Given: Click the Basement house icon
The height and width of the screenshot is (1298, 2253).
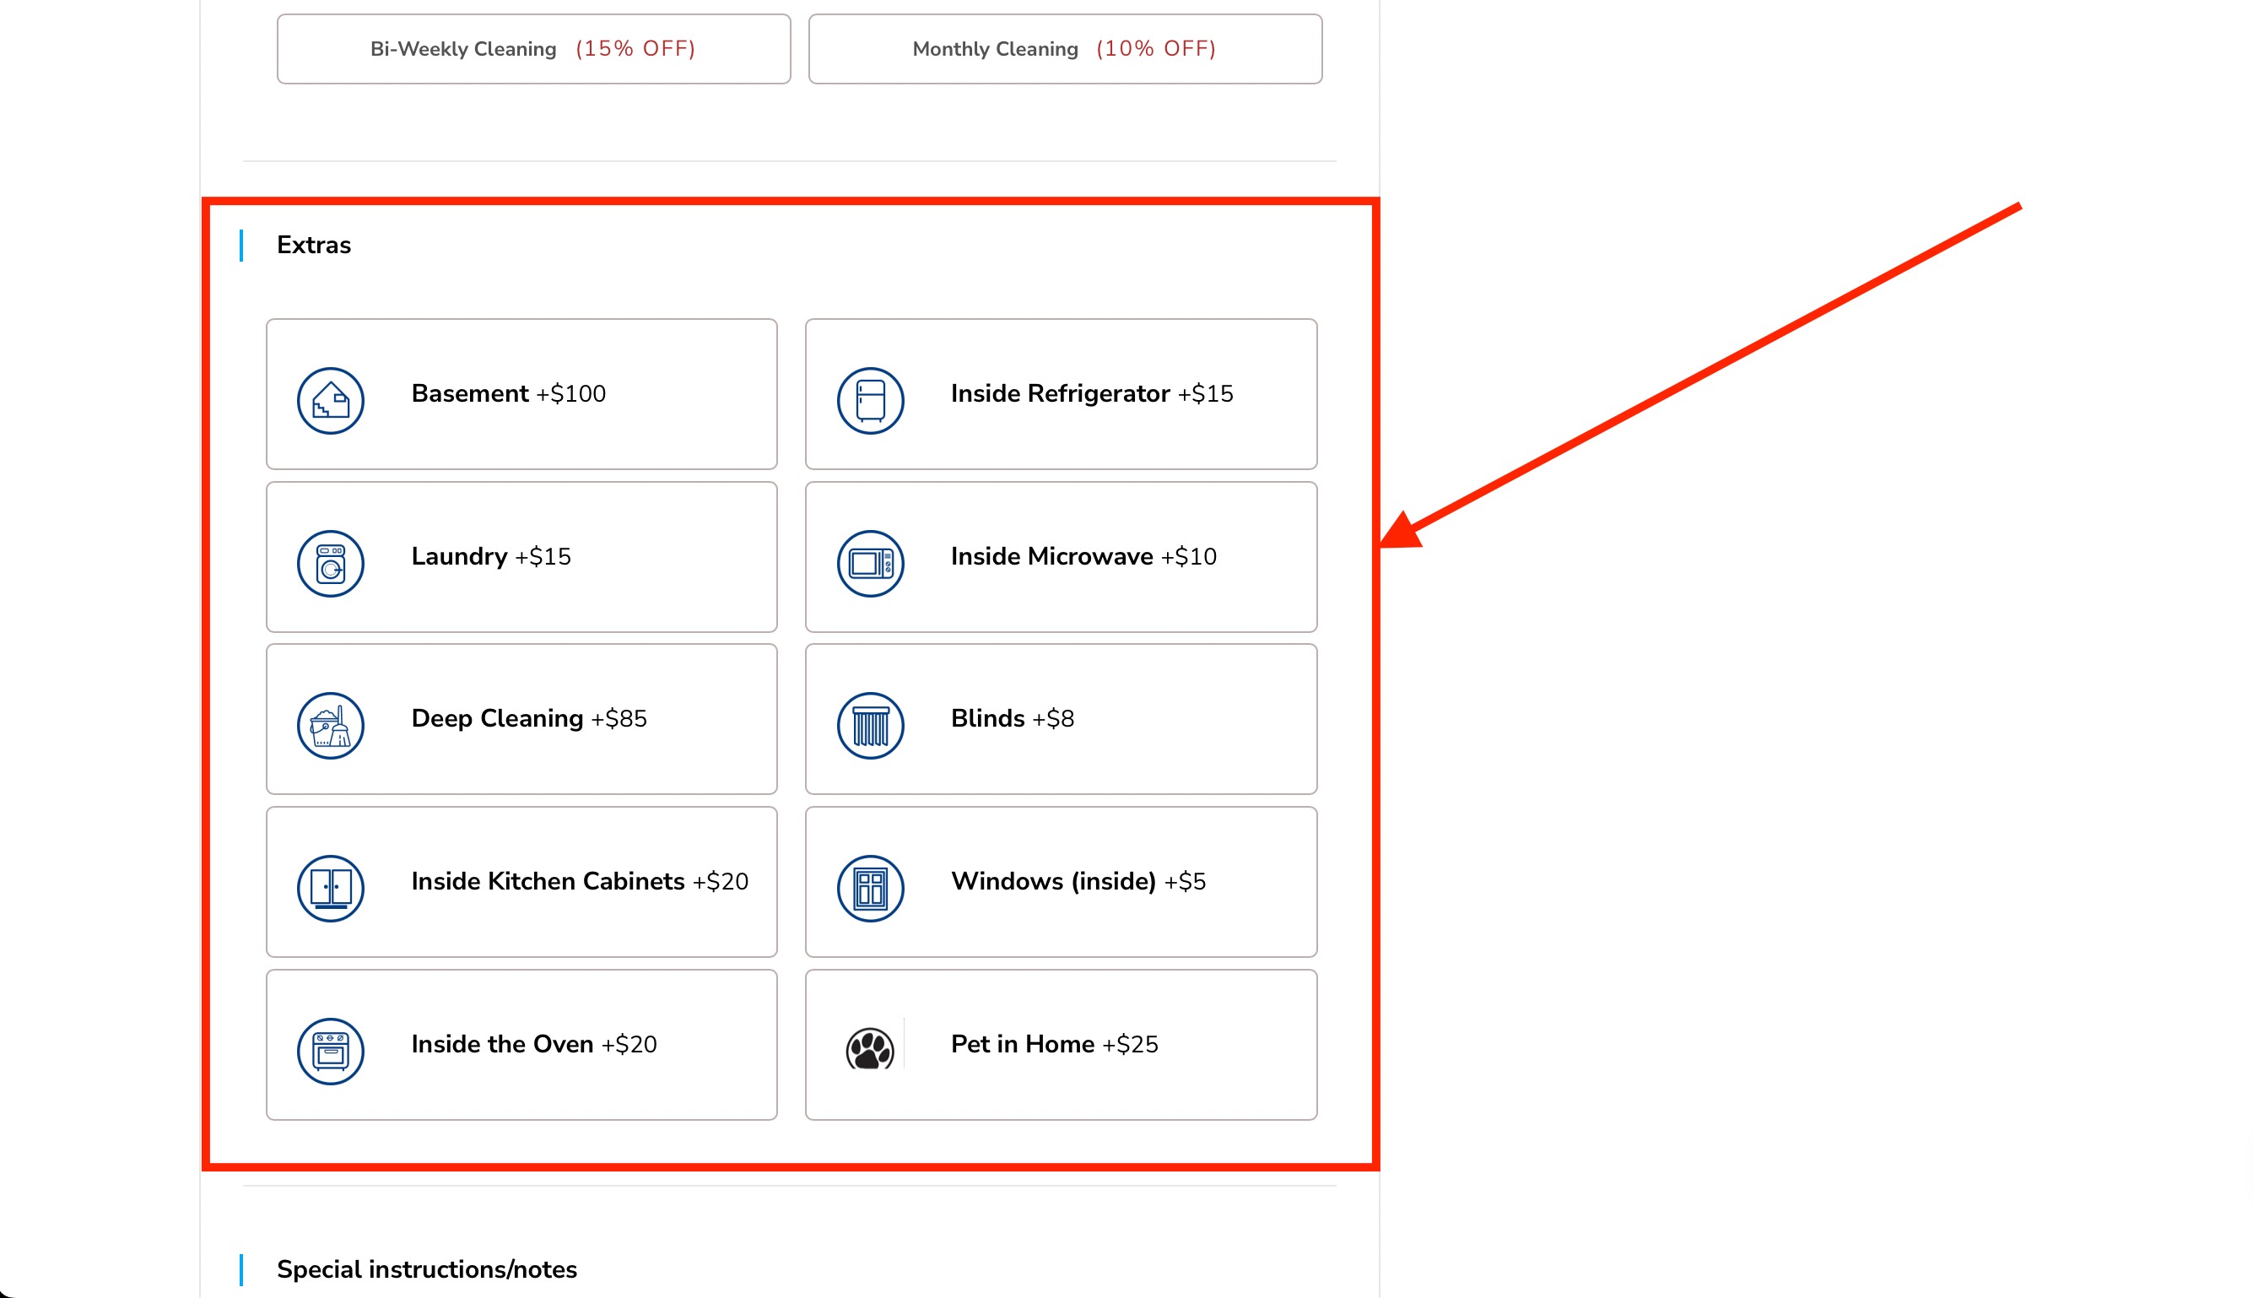Looking at the screenshot, I should point(330,401).
